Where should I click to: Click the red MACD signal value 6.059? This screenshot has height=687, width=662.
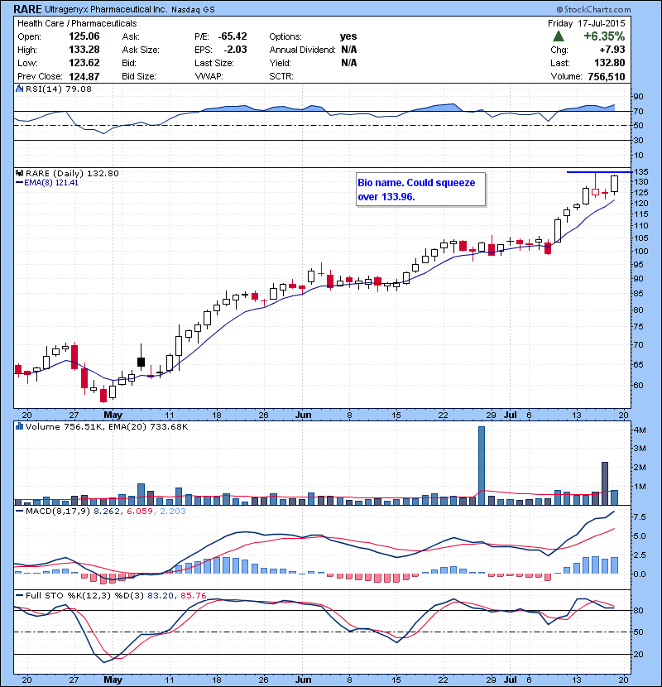[x=140, y=511]
